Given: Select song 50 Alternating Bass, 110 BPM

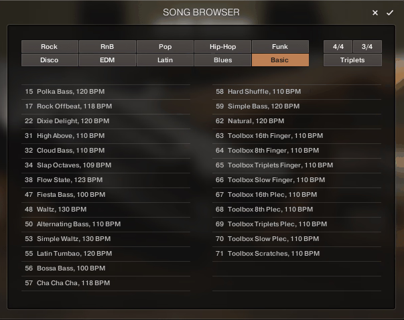Looking at the screenshot, I should (x=106, y=224).
